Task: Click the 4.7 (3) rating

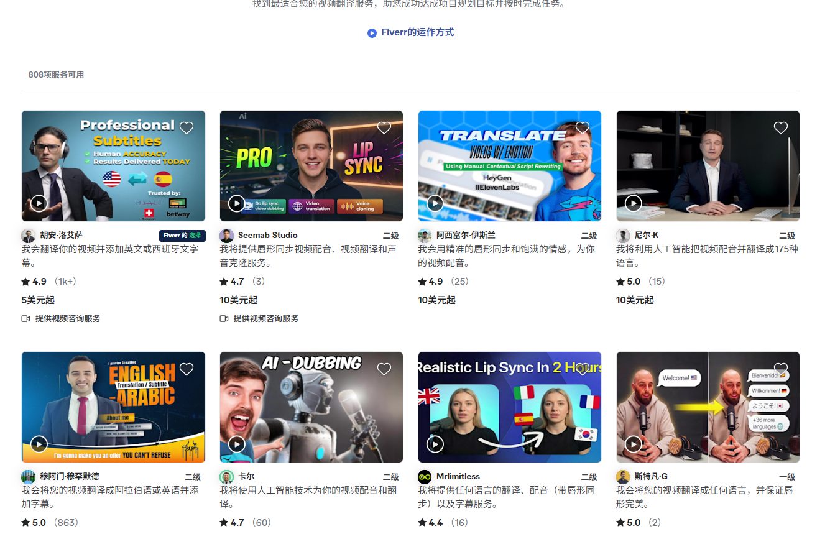Action: 242,282
